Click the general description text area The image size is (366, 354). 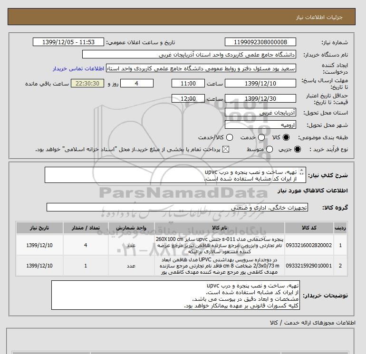175,175
